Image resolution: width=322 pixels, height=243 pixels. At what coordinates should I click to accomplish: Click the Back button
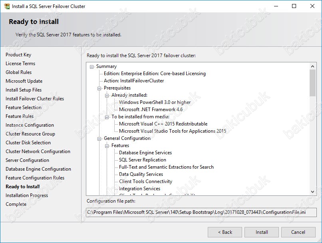tap(225, 232)
